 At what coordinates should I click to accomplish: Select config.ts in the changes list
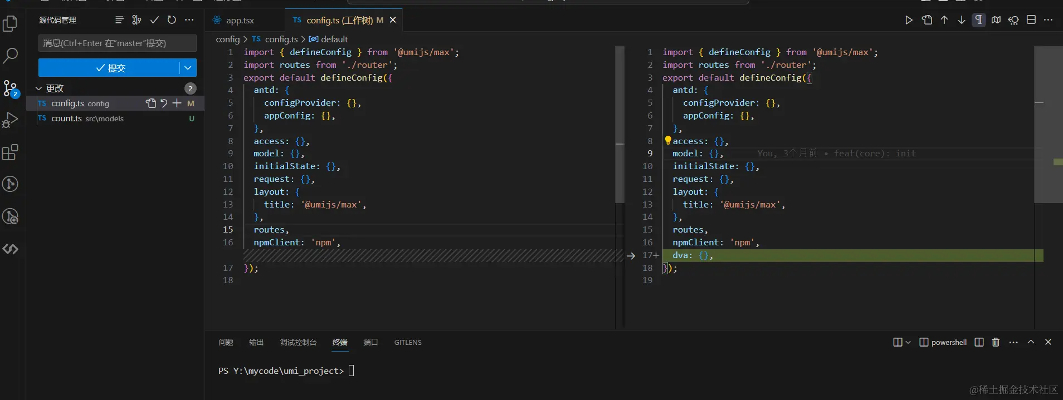pos(115,103)
